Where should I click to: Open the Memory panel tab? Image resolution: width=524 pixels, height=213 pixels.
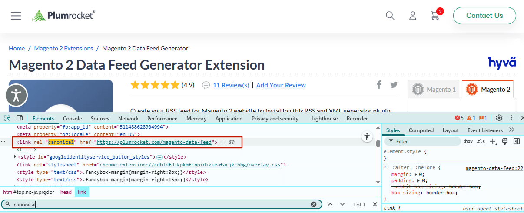pos(196,119)
